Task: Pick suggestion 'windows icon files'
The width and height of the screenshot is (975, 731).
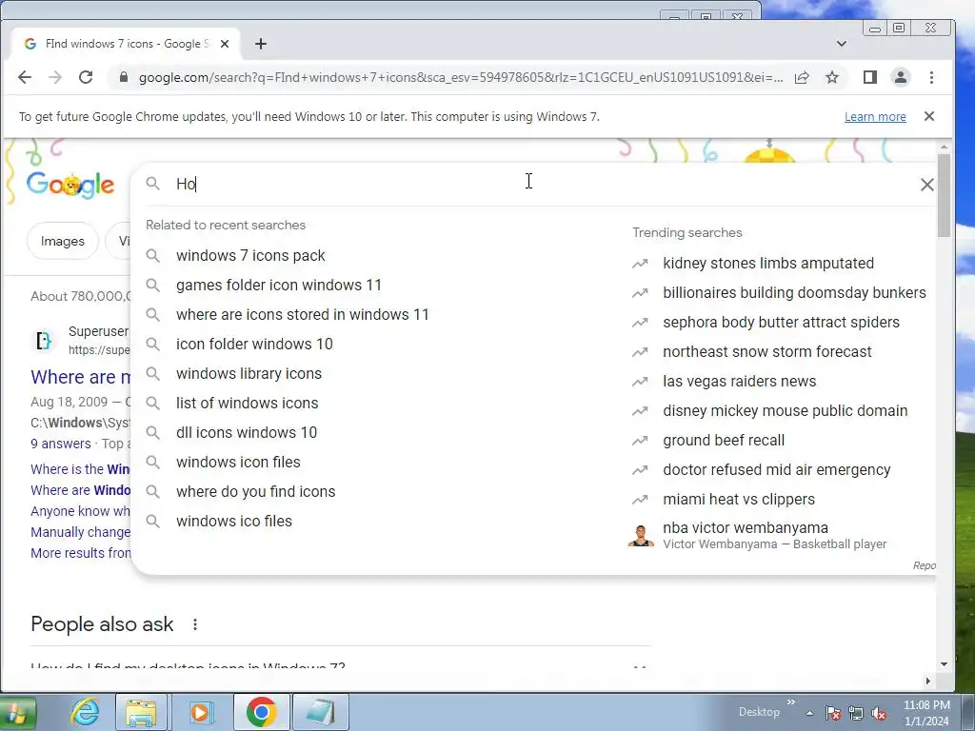Action: 238,463
